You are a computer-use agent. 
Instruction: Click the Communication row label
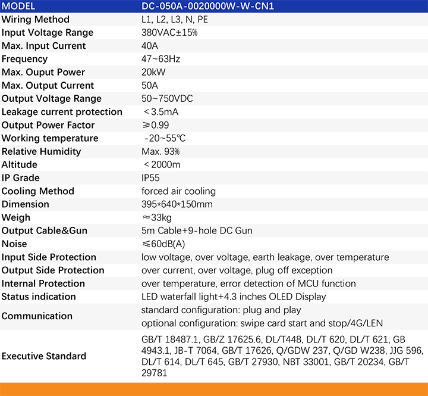37,316
